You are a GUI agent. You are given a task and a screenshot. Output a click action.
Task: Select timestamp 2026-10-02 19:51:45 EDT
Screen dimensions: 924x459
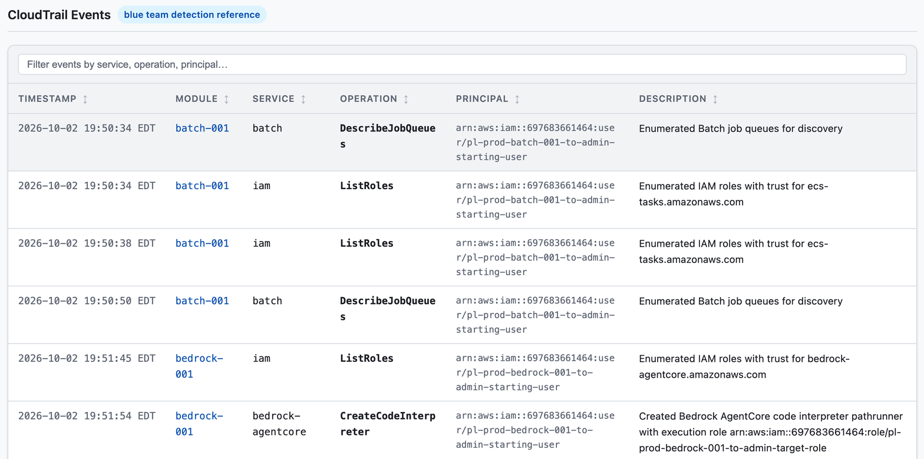[x=87, y=358]
